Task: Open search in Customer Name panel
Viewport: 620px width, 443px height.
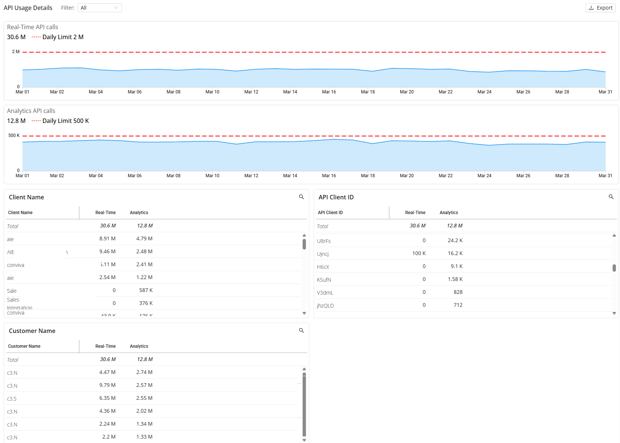Action: (x=302, y=331)
